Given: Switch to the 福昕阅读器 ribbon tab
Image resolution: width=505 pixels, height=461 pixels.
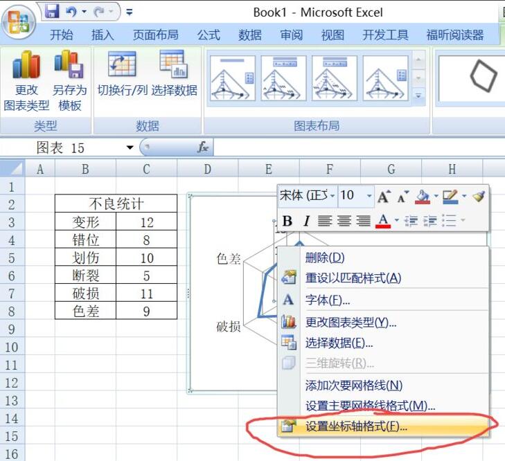Looking at the screenshot, I should [x=455, y=35].
